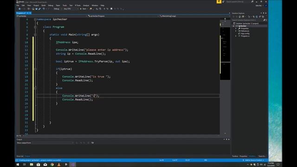Click the send feedback icon beside Quick Launch

tap(224, 2)
